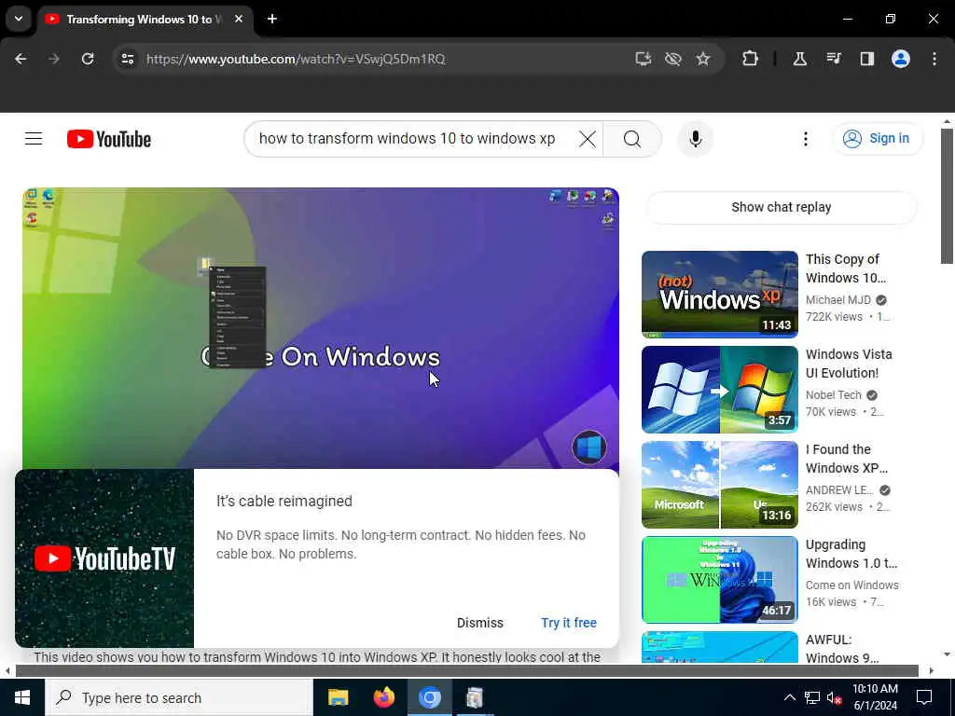Click Try it free
Image resolution: width=955 pixels, height=716 pixels.
(569, 623)
